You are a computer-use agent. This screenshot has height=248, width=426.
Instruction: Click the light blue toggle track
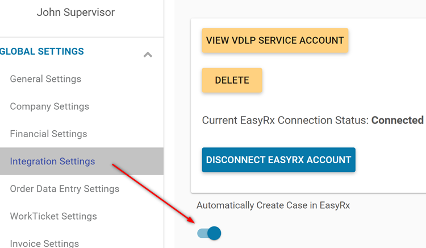tap(202, 233)
